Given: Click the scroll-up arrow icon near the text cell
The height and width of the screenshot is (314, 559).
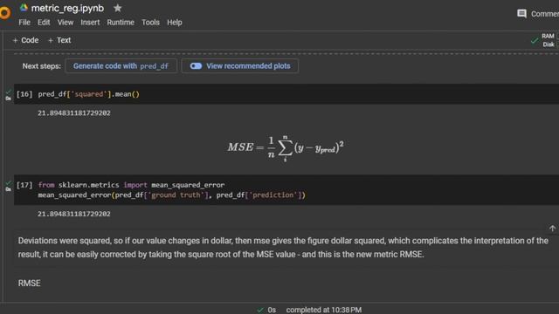Looking at the screenshot, I should click(x=552, y=229).
